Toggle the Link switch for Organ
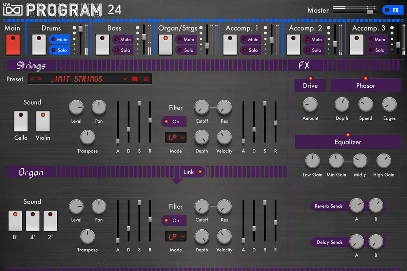The height and width of the screenshot is (271, 407). 193,172
